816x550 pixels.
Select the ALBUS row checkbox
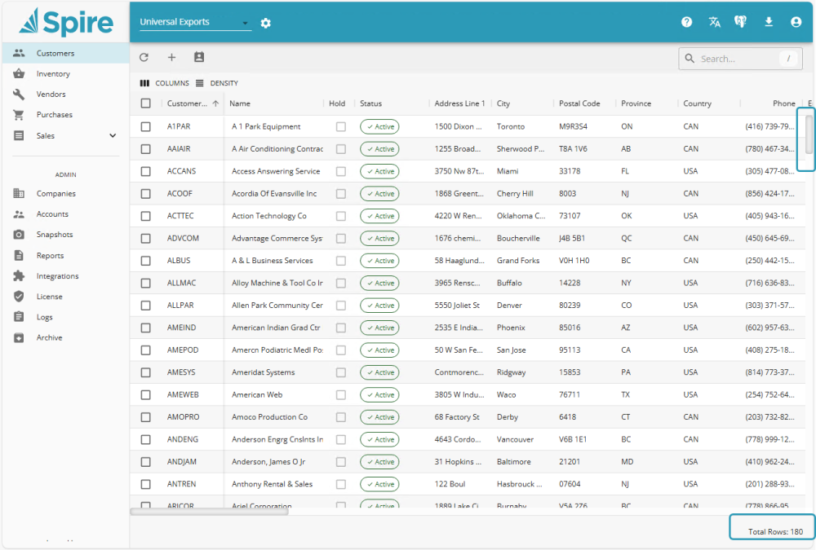coord(146,261)
